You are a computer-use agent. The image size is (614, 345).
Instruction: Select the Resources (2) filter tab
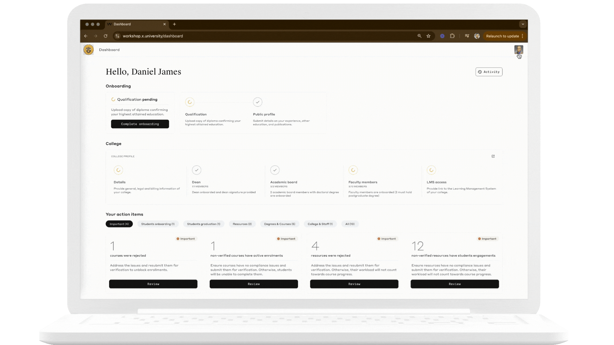pos(242,224)
